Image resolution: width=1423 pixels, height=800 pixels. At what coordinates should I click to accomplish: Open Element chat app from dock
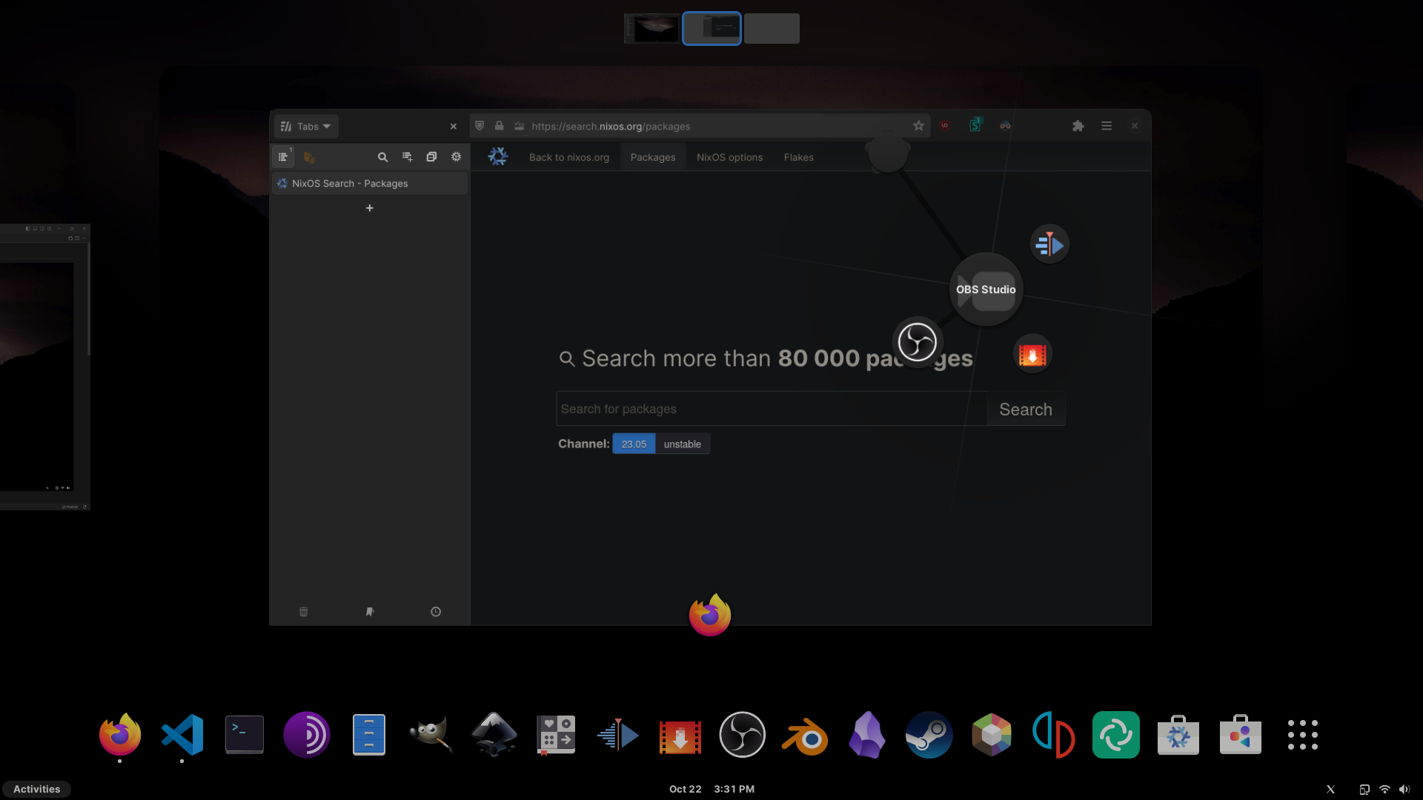click(x=1116, y=735)
